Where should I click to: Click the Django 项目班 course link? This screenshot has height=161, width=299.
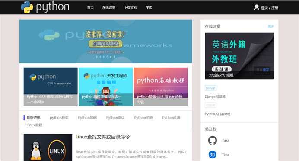coord(215,97)
